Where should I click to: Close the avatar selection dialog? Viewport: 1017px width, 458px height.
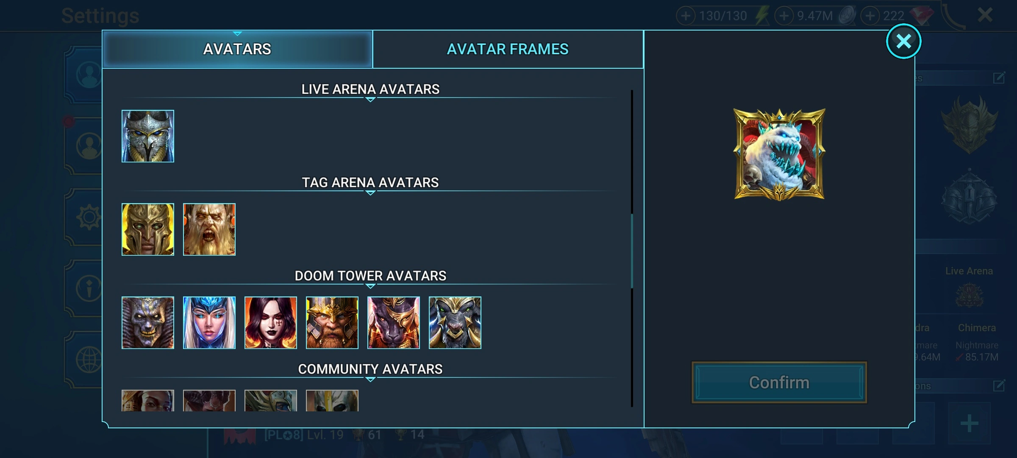[903, 41]
